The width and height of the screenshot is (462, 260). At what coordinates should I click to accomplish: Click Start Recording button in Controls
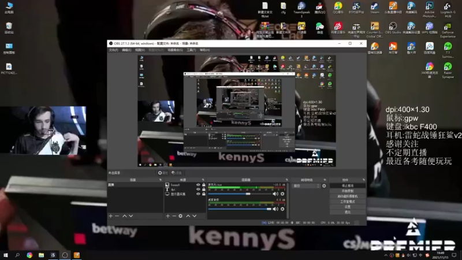tap(348, 191)
